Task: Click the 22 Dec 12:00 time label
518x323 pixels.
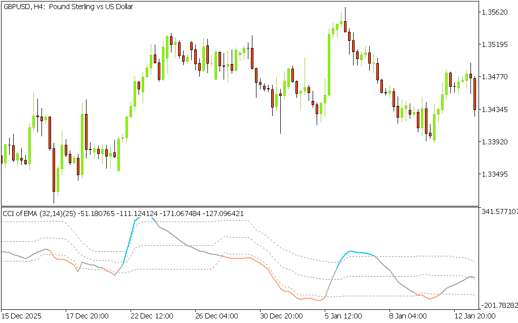Action: (x=152, y=316)
